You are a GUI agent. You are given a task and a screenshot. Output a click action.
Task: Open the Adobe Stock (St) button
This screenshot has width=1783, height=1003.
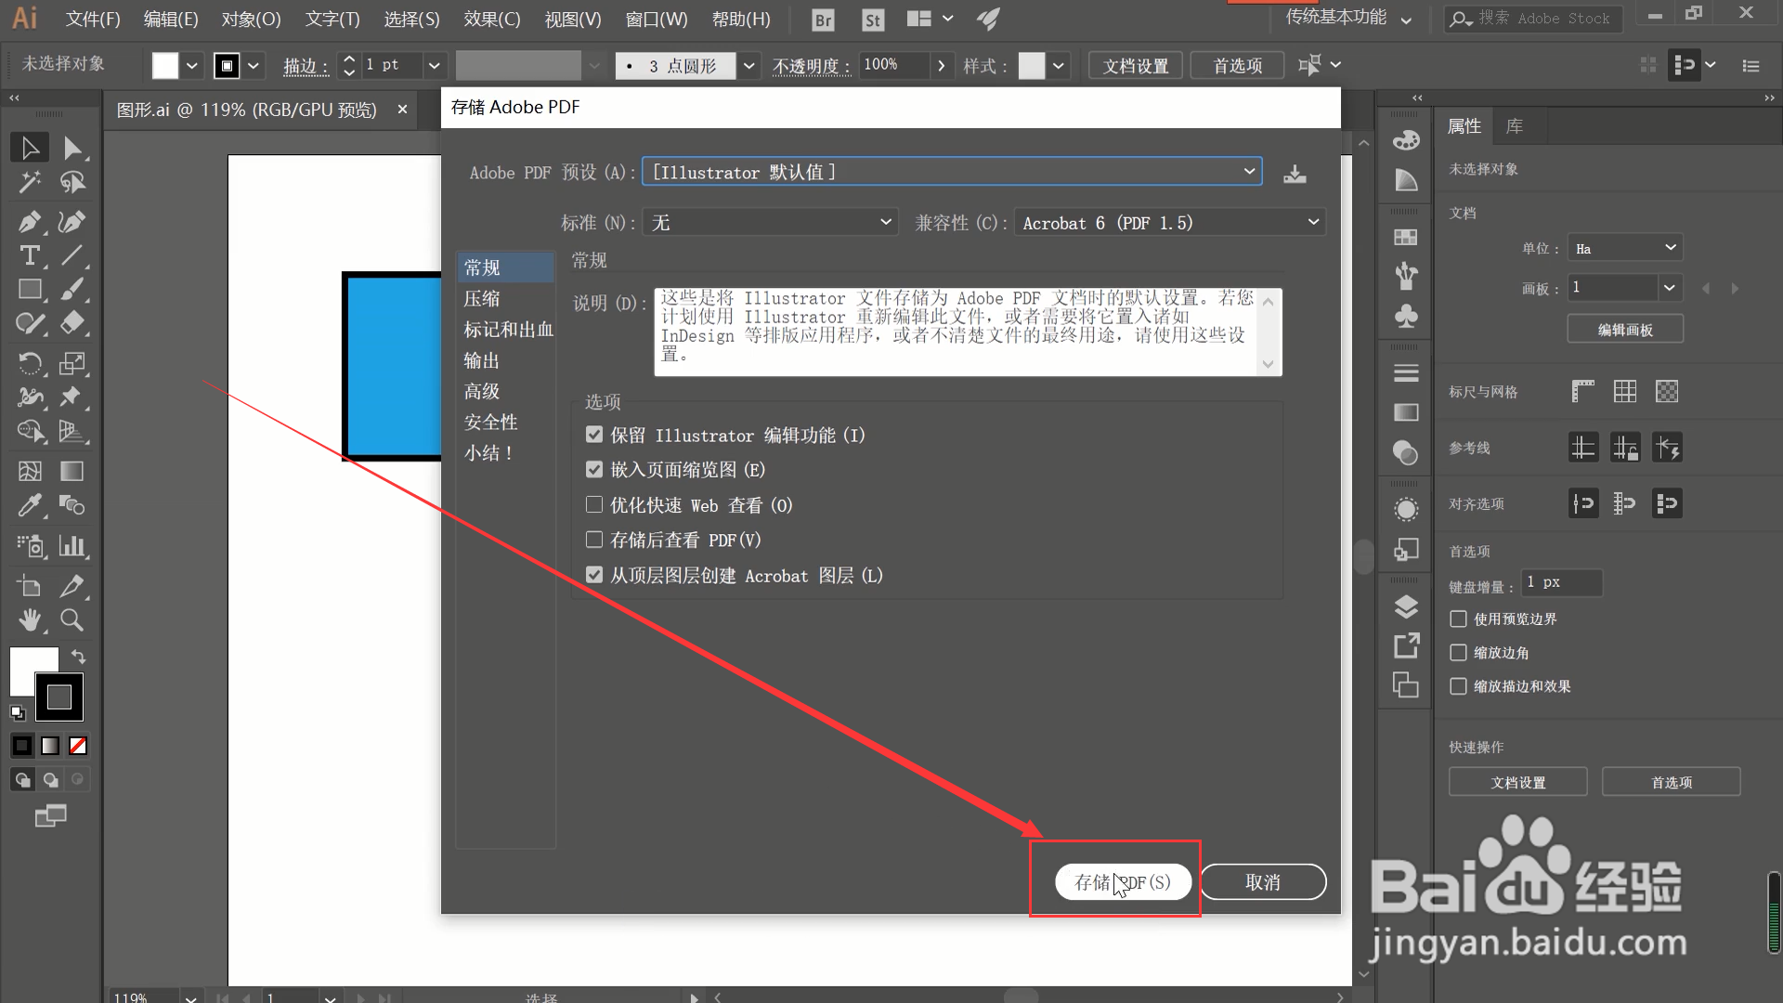(873, 20)
